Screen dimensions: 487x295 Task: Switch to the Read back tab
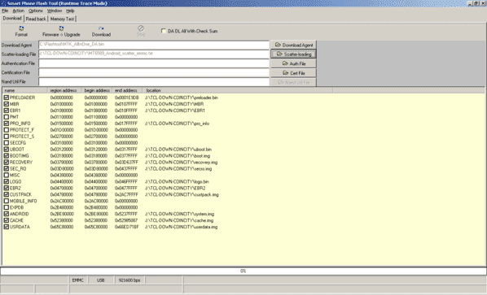coord(36,19)
